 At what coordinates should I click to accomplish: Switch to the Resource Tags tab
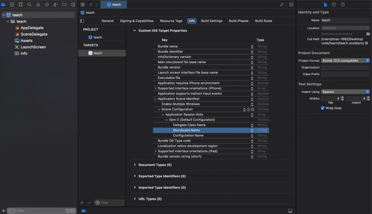[171, 21]
